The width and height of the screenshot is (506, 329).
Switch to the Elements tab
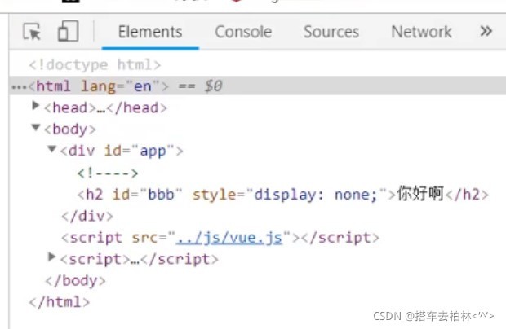click(150, 32)
